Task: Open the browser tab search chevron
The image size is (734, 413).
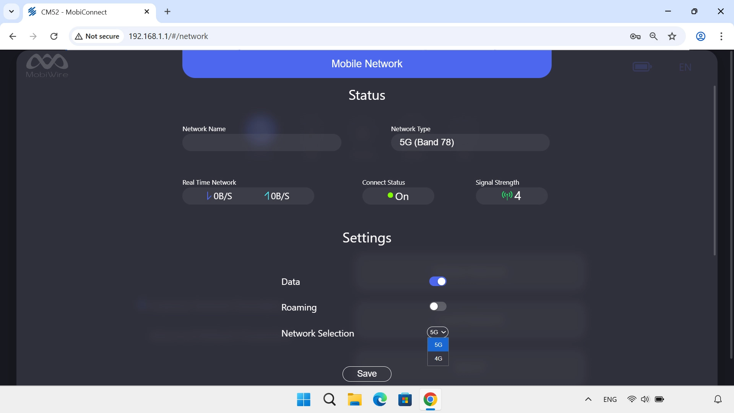Action: tap(11, 11)
